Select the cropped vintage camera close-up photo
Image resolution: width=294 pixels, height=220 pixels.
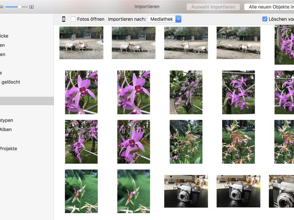tap(281, 191)
